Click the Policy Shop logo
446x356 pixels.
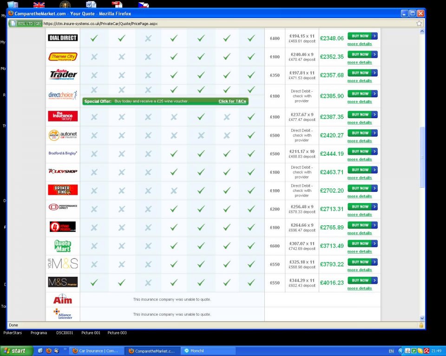point(63,171)
